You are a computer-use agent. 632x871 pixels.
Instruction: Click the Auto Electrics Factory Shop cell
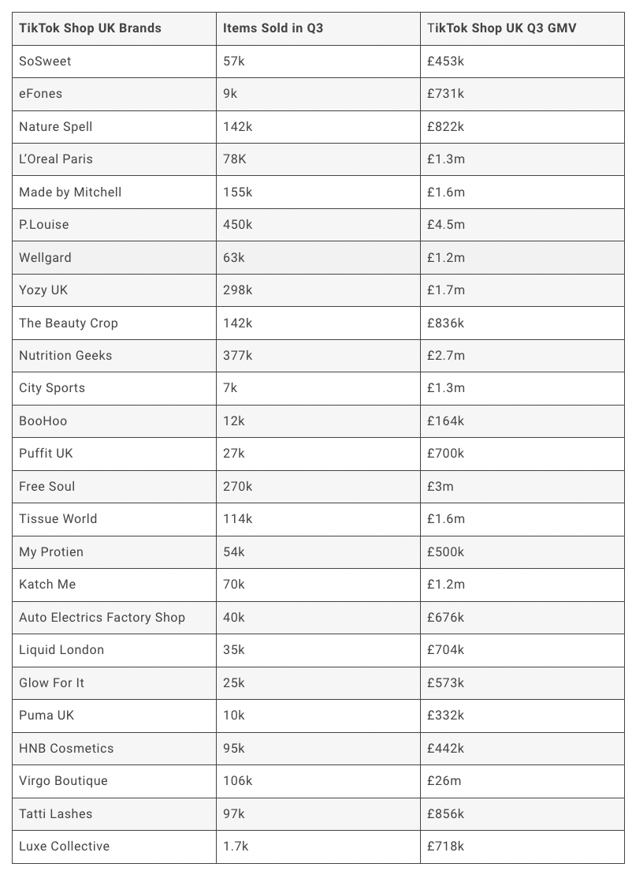[102, 618]
